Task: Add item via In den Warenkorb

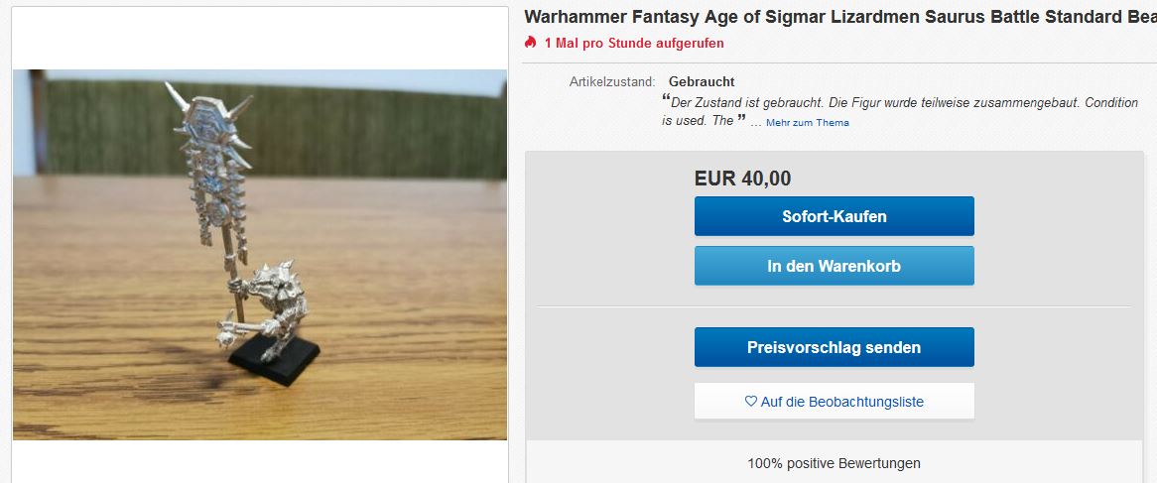Action: tap(834, 266)
